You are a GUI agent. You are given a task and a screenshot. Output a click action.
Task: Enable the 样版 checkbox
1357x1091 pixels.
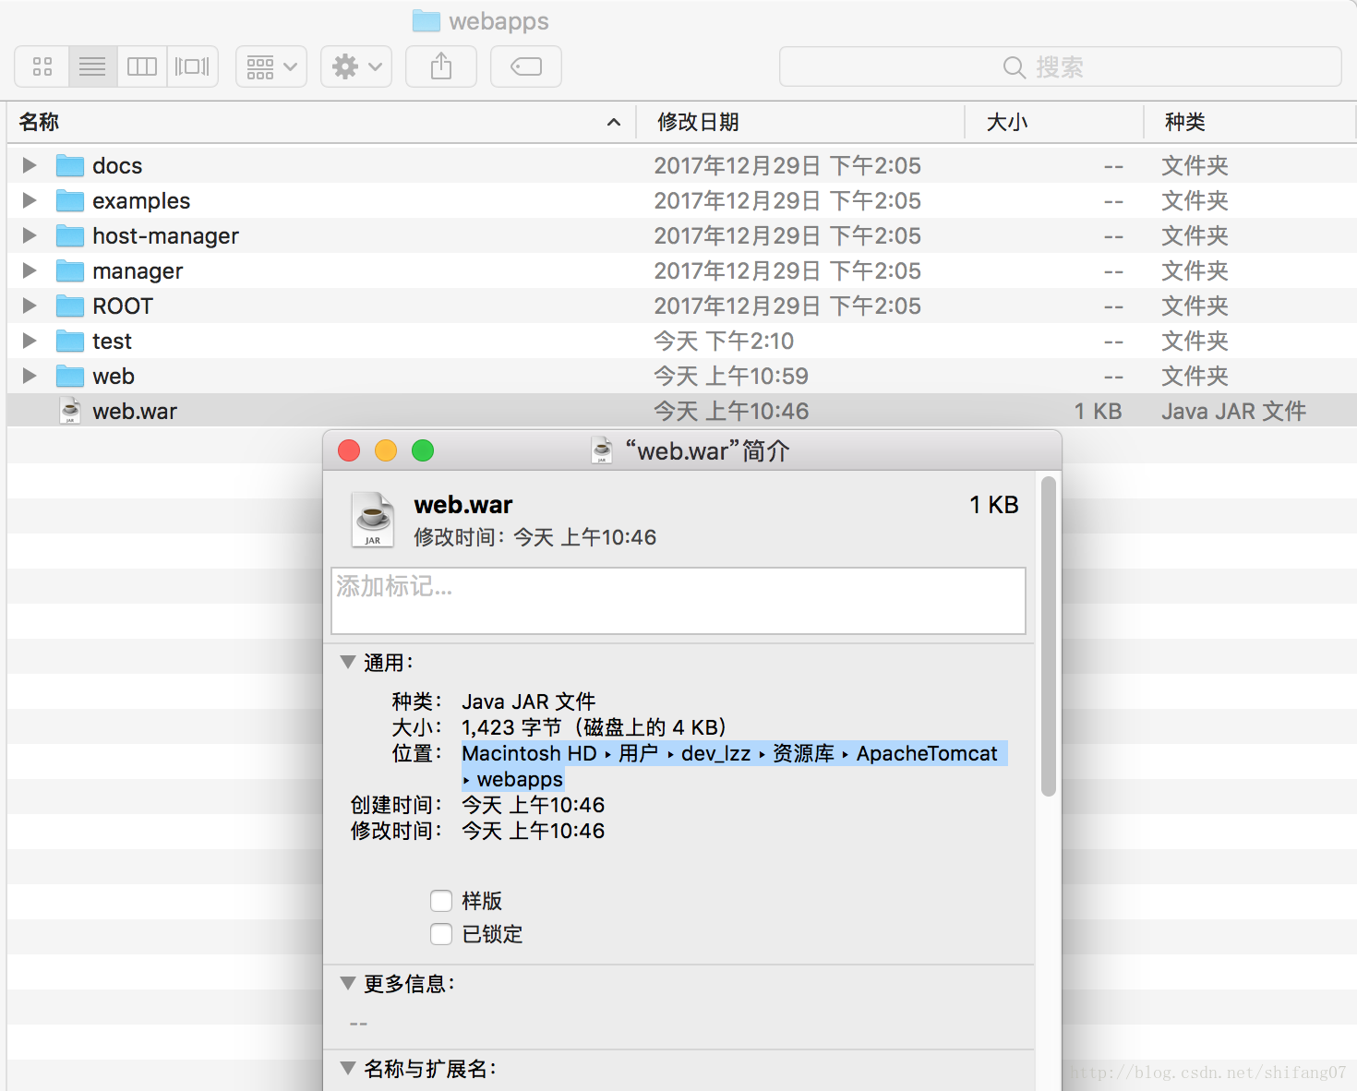tap(441, 901)
